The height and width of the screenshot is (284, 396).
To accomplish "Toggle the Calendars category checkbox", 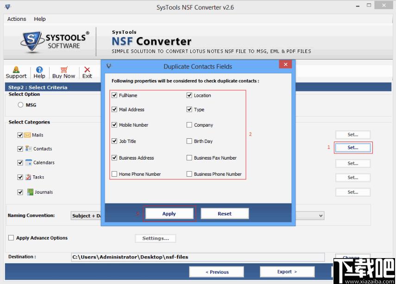I will pos(20,163).
